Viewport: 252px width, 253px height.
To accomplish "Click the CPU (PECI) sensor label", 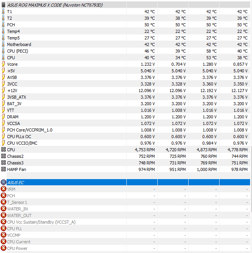I will click(17, 51).
